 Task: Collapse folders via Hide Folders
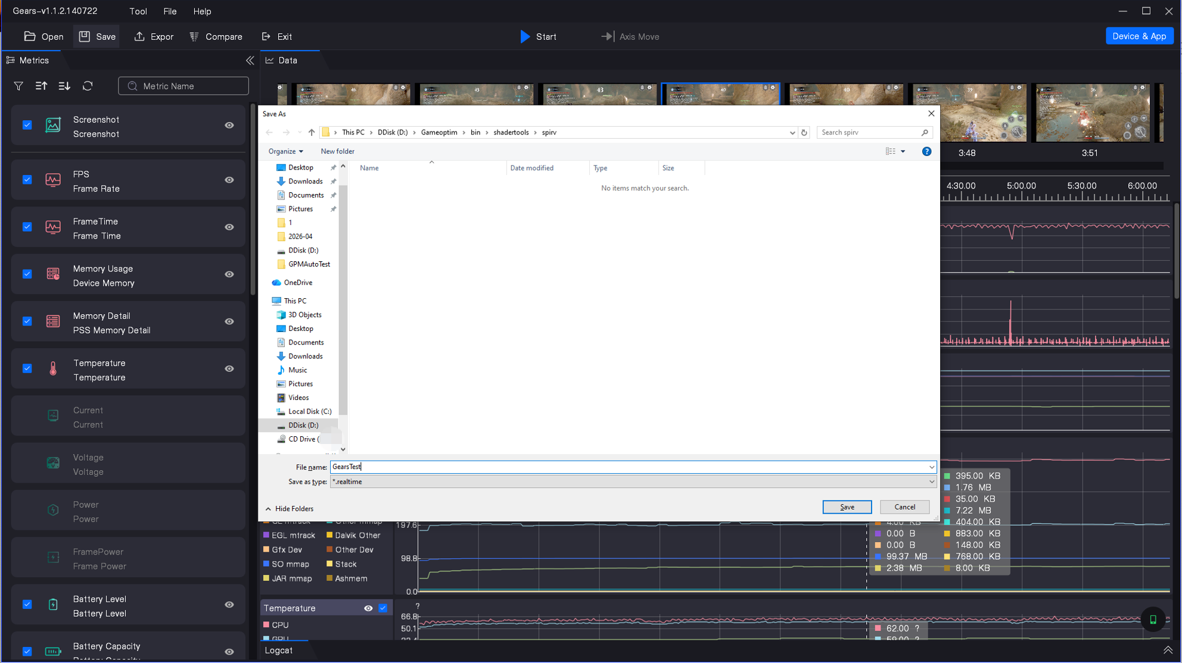pyautogui.click(x=290, y=509)
